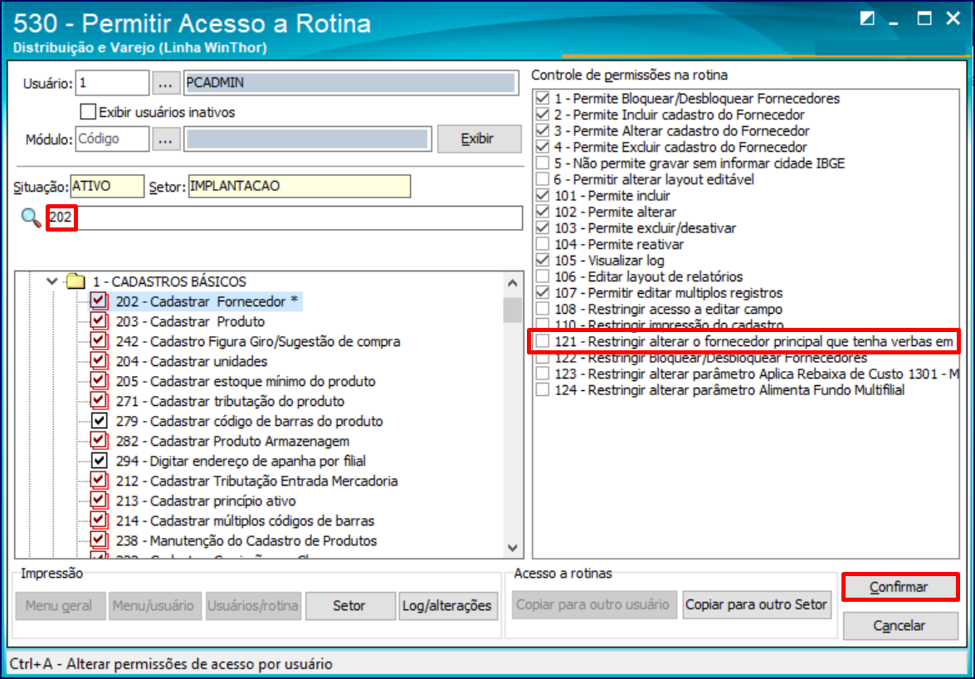Screen dimensions: 975x679
Task: Check permission 104 Permite reativar
Action: click(543, 244)
